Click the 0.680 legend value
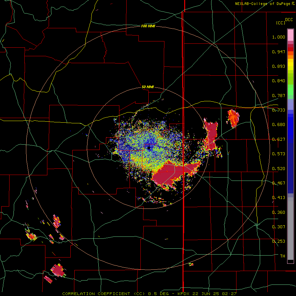 (x=279, y=125)
